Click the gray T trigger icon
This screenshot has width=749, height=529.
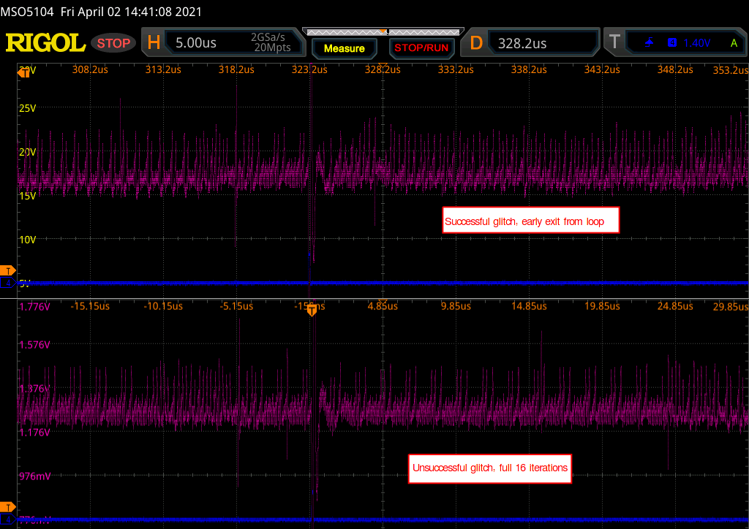tap(614, 43)
